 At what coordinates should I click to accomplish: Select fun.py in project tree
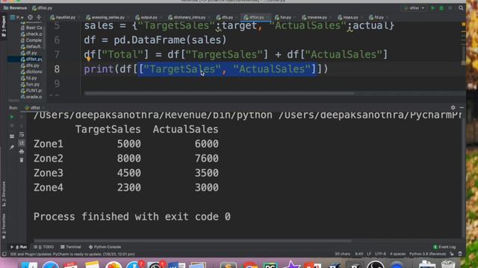pyautogui.click(x=30, y=84)
